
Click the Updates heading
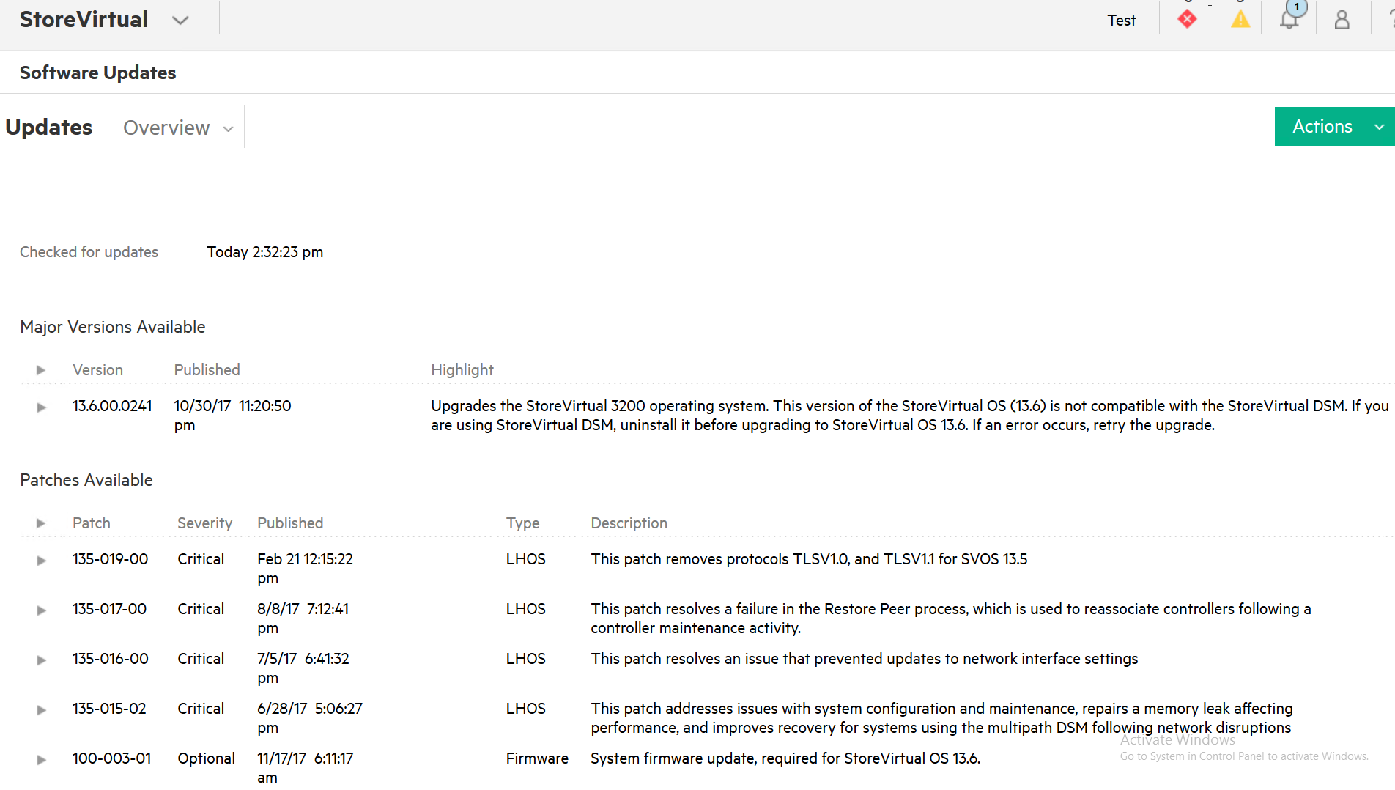click(48, 127)
